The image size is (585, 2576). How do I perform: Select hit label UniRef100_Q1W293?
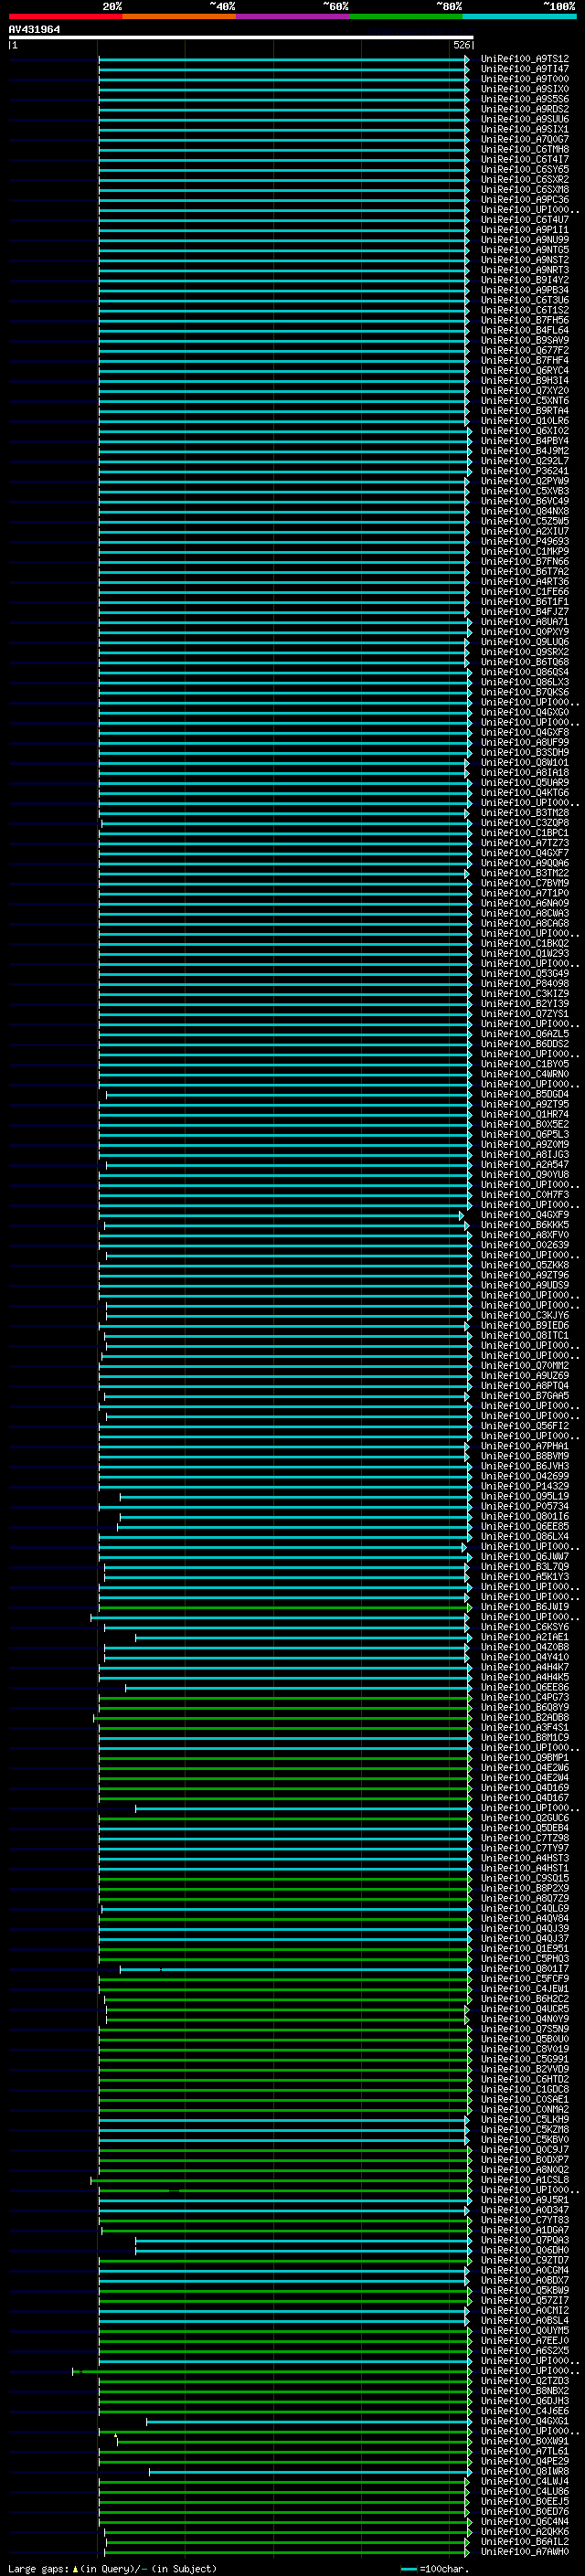point(525,953)
